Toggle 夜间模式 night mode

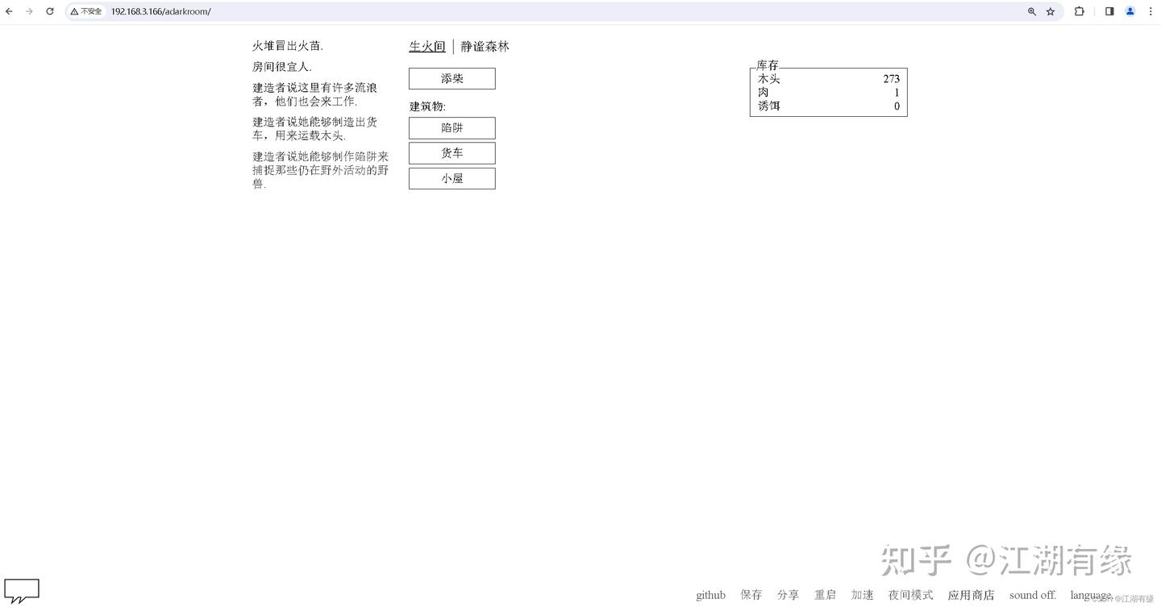click(x=909, y=595)
